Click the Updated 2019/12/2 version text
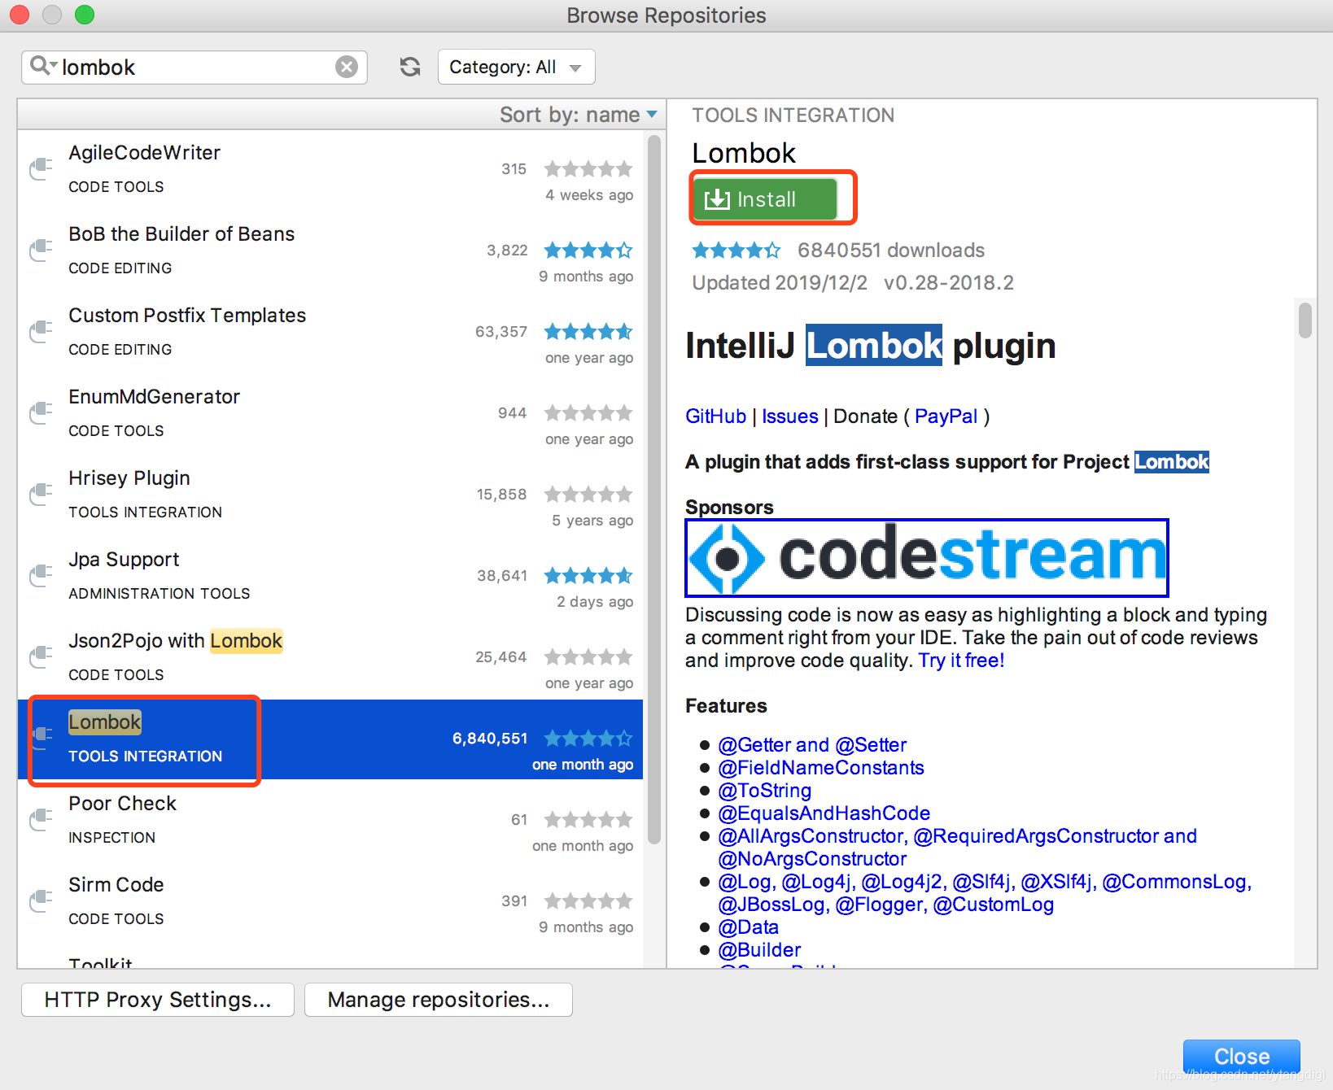Screen dimensions: 1333x1090 coord(853,282)
